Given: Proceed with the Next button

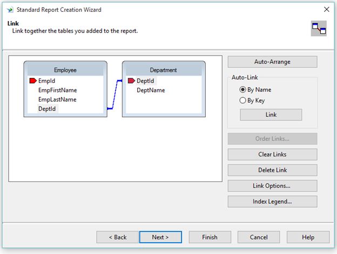Looking at the screenshot, I should (160, 237).
